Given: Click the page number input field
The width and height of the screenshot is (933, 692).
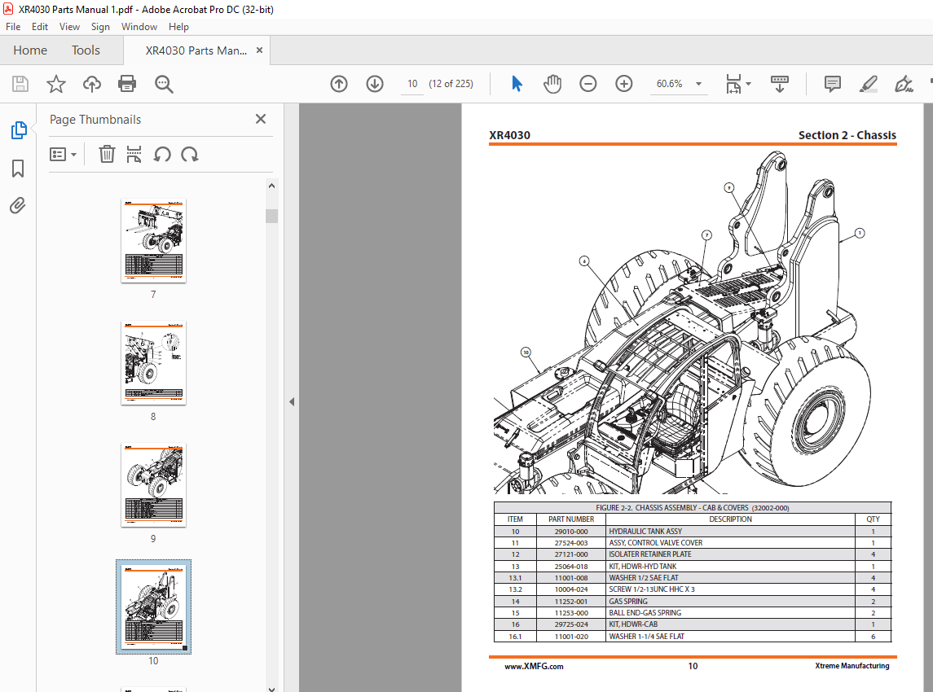Looking at the screenshot, I should [412, 84].
